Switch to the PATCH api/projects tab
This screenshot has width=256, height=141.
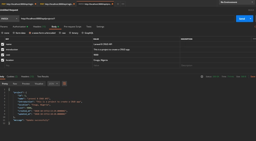95,4
